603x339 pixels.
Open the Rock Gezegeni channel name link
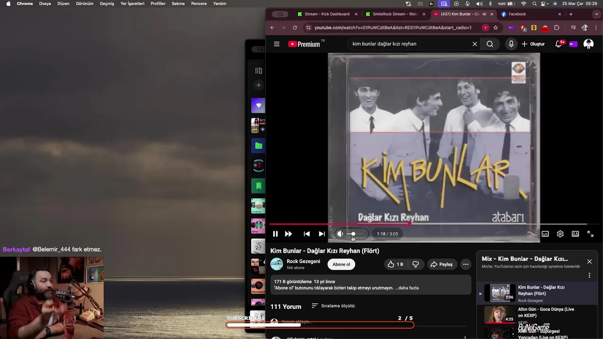click(x=303, y=261)
